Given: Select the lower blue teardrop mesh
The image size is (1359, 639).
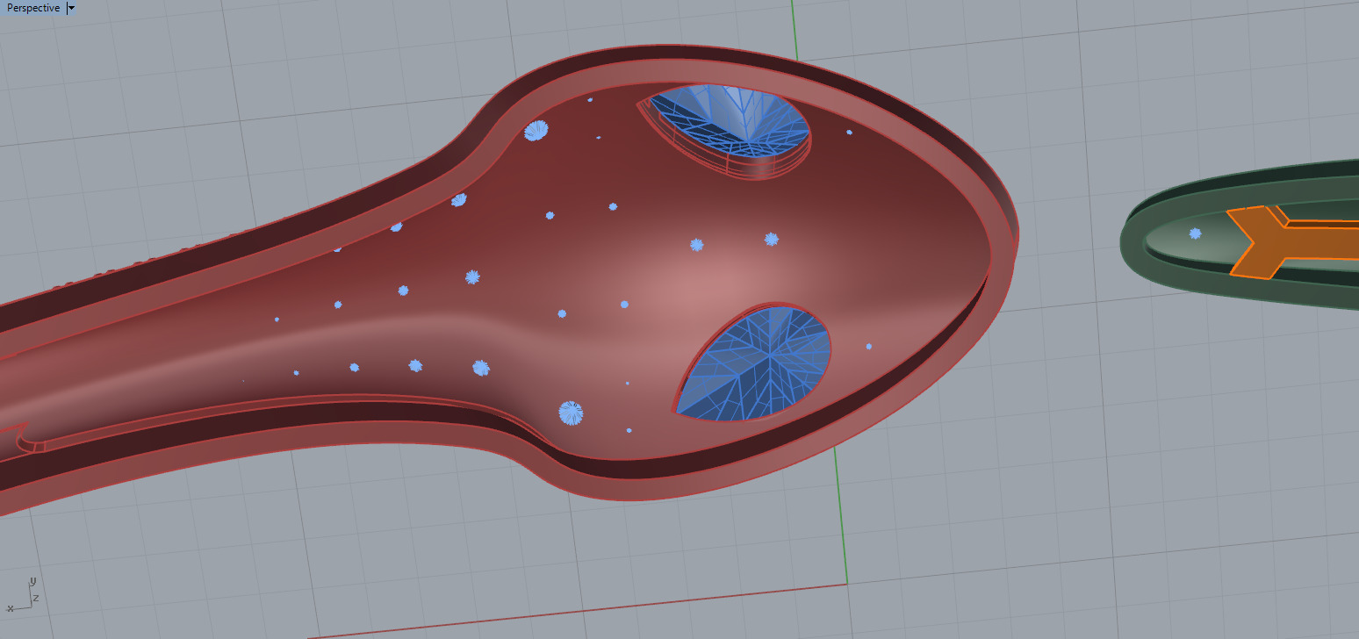Looking at the screenshot, I should 753,363.
